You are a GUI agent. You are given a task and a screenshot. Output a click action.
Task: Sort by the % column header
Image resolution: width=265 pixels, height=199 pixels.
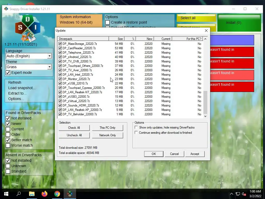click(130, 39)
